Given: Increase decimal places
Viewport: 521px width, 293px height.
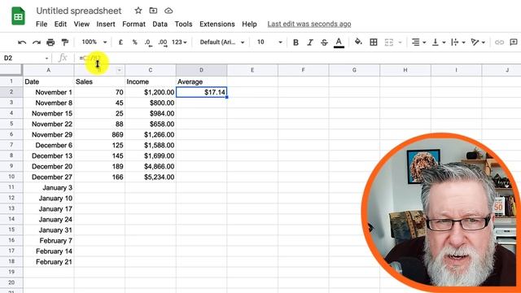Looking at the screenshot, I should pyautogui.click(x=163, y=42).
